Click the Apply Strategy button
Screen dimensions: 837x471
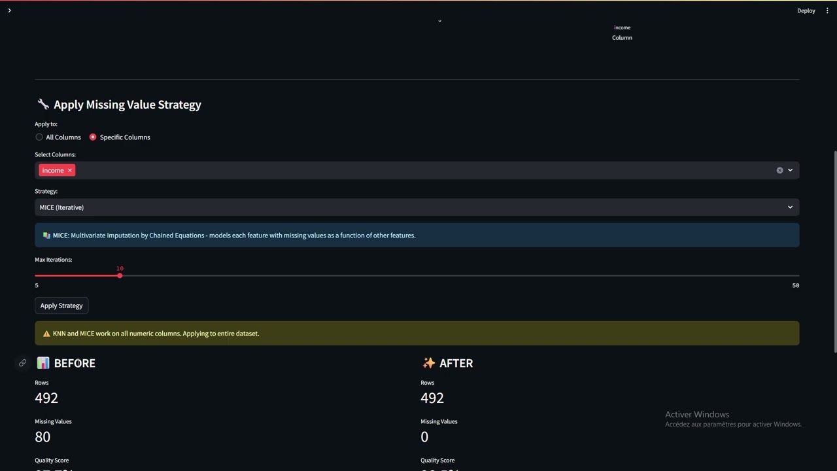coord(61,305)
